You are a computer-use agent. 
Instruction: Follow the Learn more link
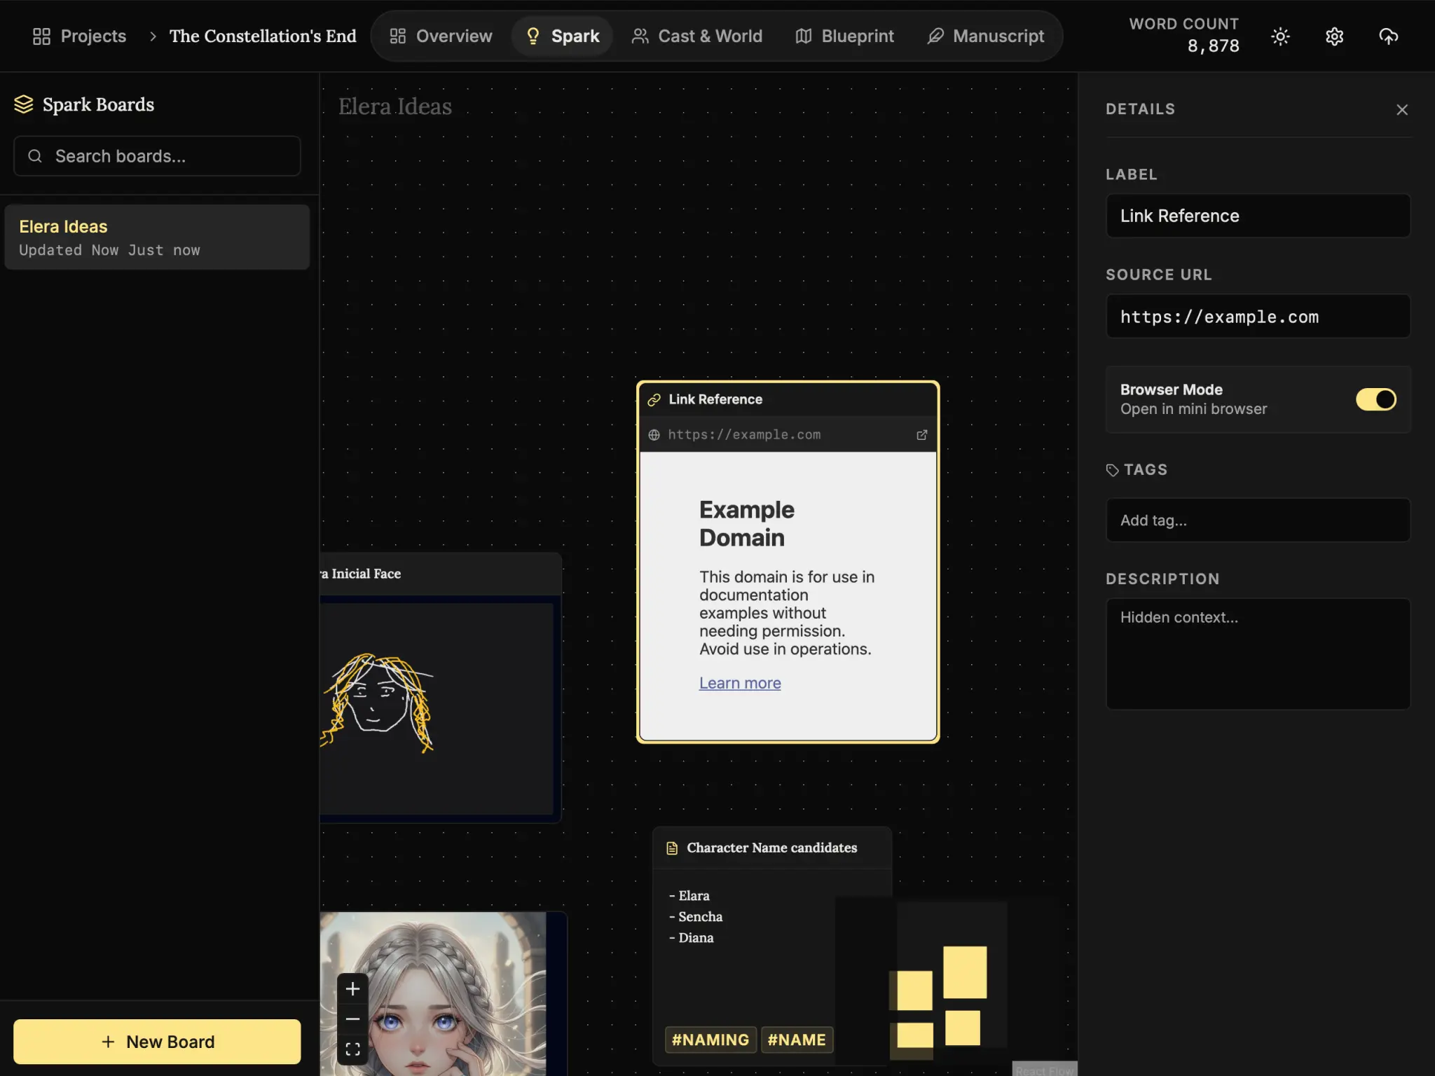[739, 683]
